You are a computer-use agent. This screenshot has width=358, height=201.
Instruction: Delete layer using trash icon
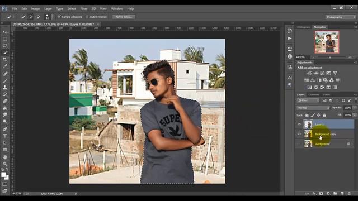point(349,194)
